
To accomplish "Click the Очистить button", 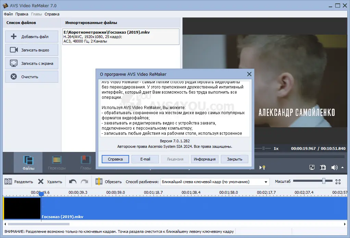I will tap(32, 77).
